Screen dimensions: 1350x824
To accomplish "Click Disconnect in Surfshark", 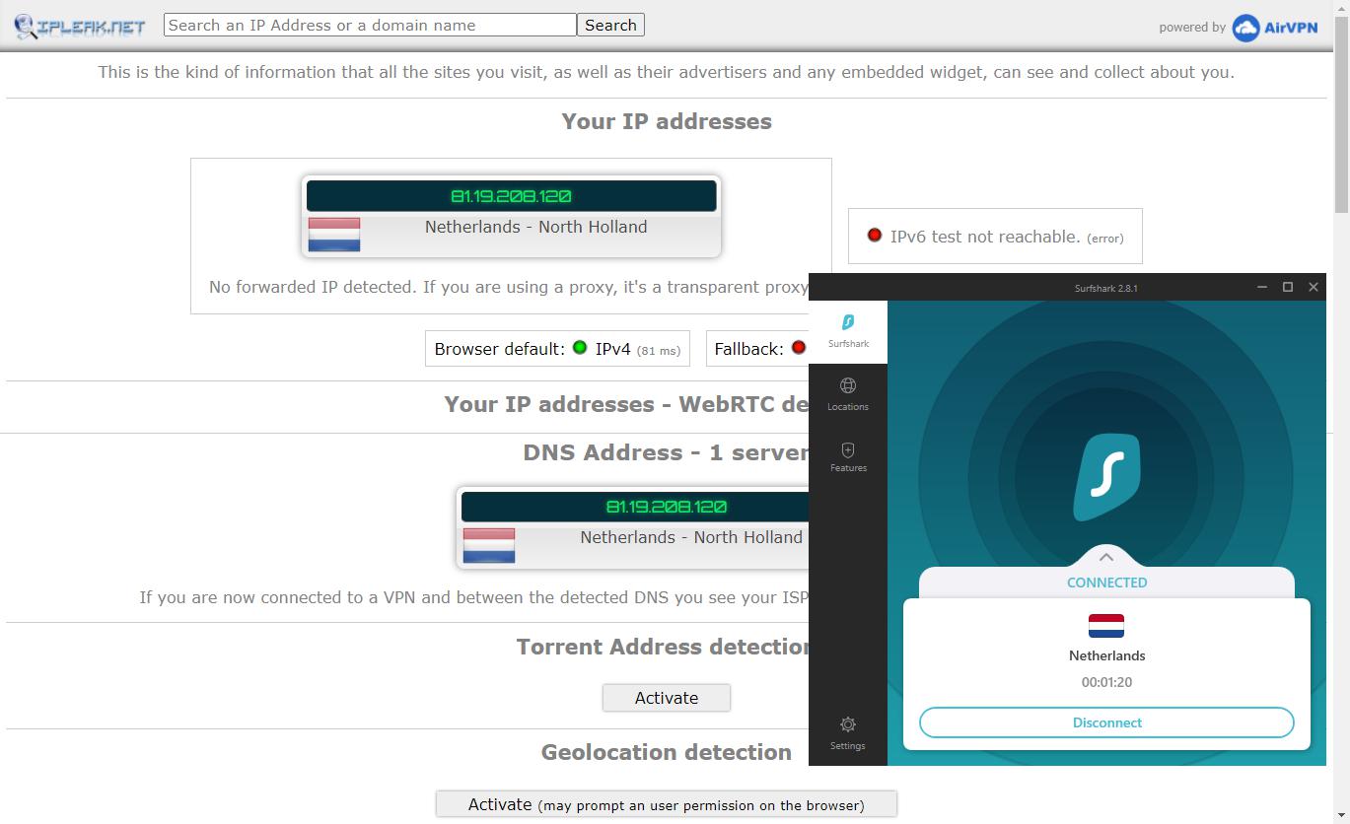I will (1106, 722).
